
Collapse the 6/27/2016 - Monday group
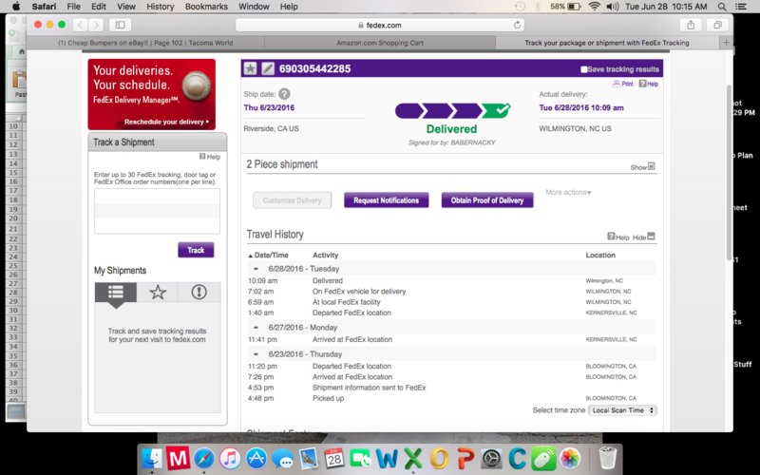256,327
